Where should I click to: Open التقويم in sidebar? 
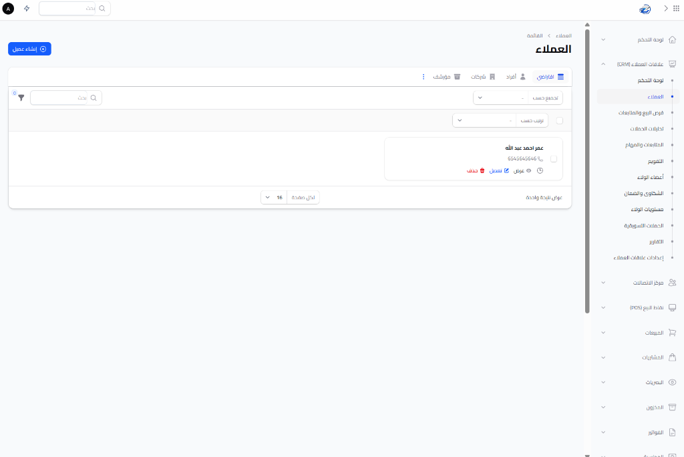coord(656,161)
